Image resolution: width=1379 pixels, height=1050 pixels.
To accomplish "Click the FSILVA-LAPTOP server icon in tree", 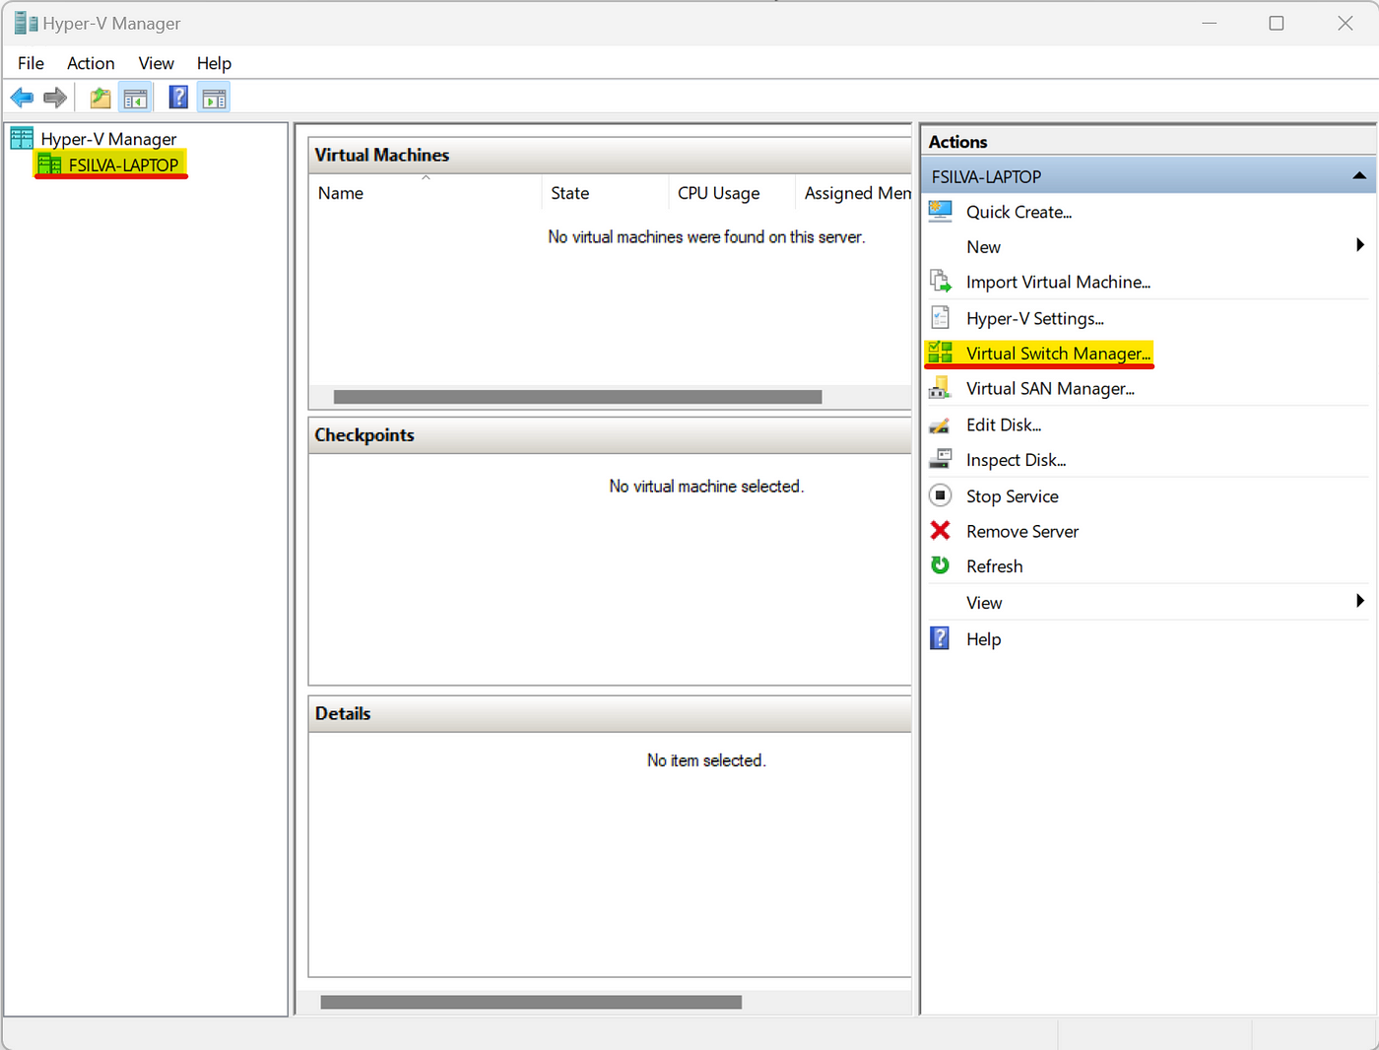I will [49, 164].
